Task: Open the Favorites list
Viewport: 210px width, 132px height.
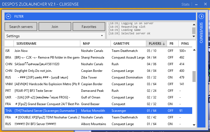Action: point(89,27)
